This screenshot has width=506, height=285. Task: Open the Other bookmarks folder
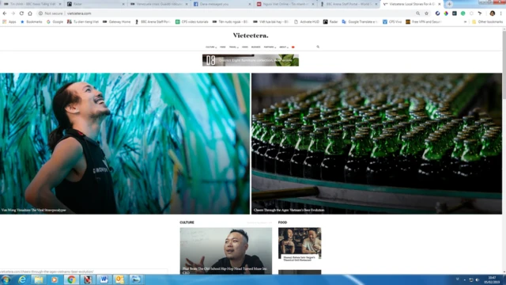487,21
